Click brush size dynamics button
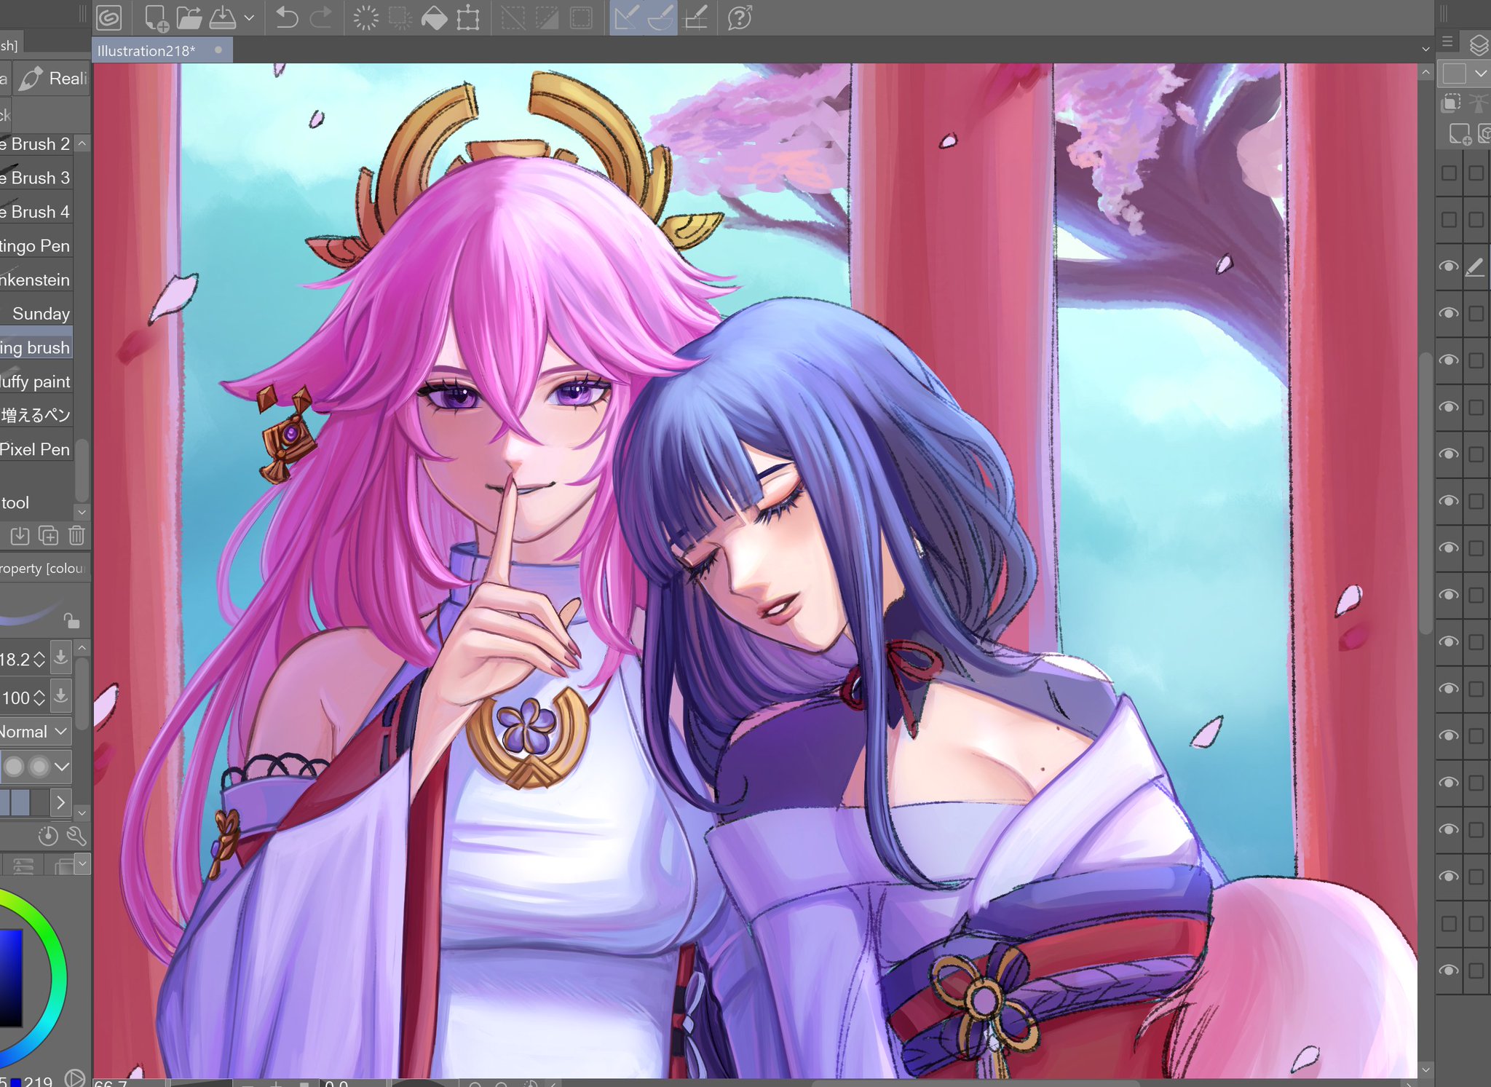This screenshot has height=1087, width=1491. (61, 658)
